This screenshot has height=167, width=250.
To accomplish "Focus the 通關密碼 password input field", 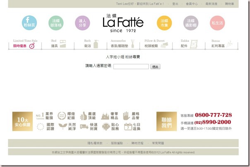I will point(131,67).
